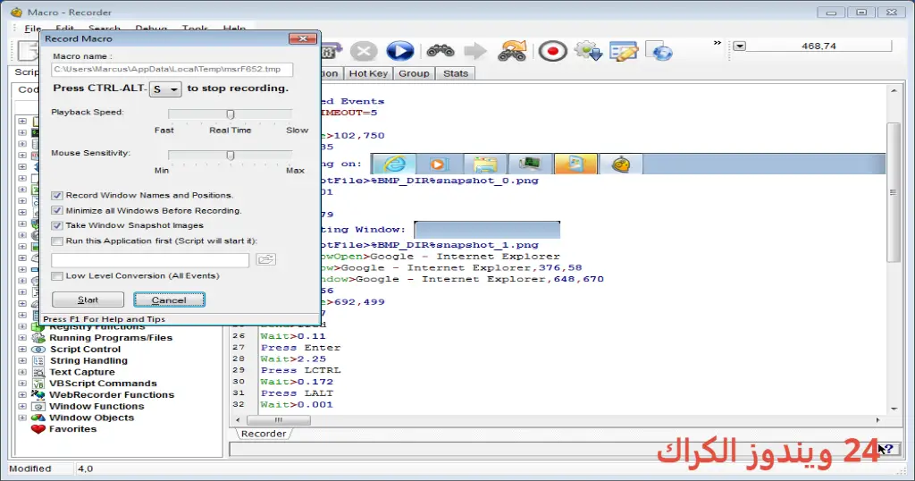Click the Macro name path field
The image size is (915, 481).
pyautogui.click(x=172, y=70)
